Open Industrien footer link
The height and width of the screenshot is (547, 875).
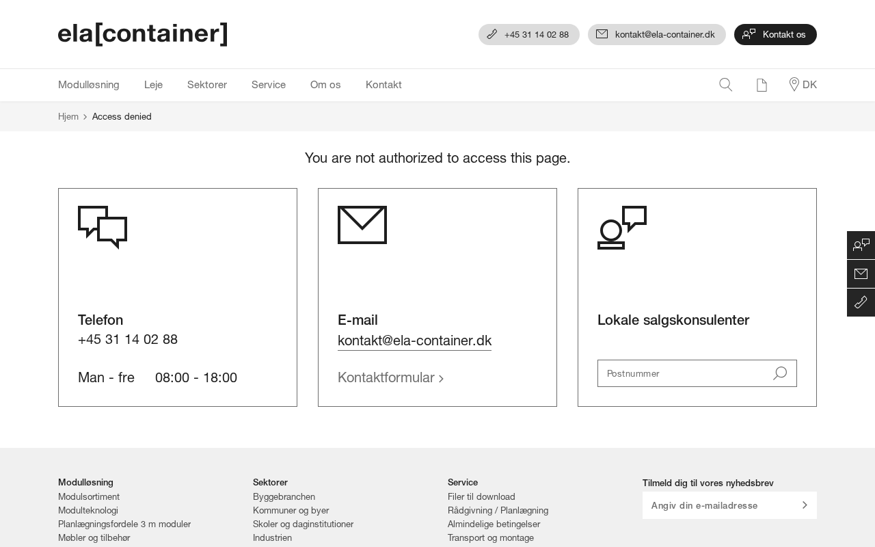coord(272,537)
